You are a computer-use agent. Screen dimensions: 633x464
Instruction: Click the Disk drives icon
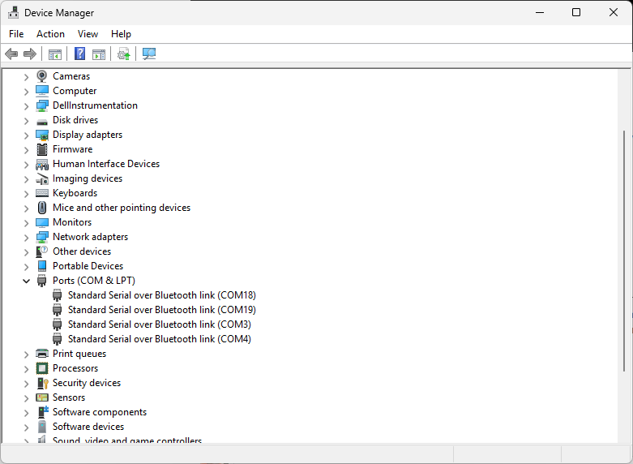(42, 121)
